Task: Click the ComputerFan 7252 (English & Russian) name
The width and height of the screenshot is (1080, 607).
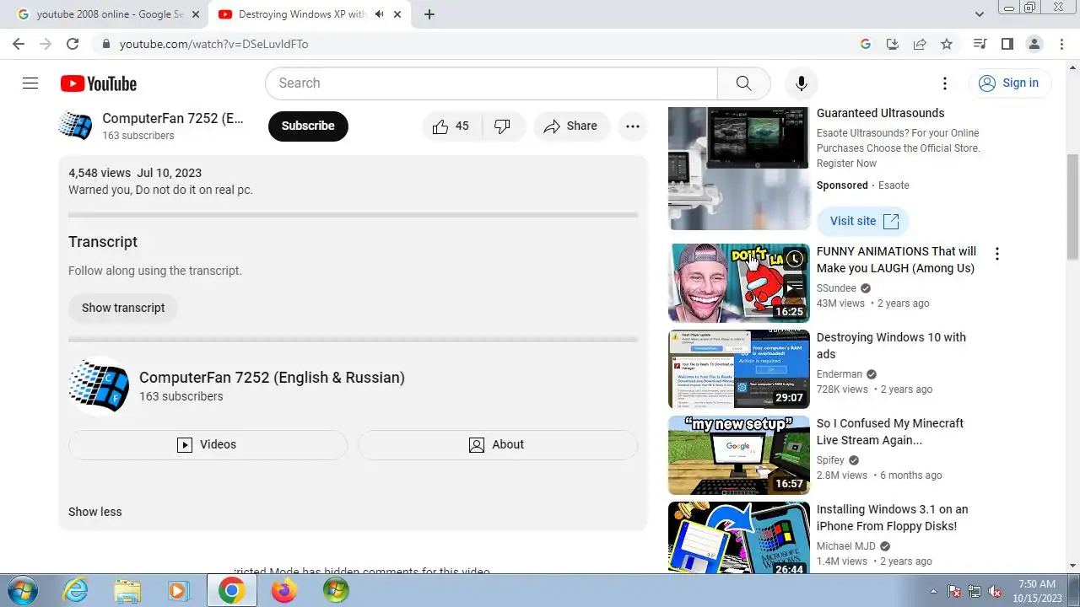Action: pos(272,378)
